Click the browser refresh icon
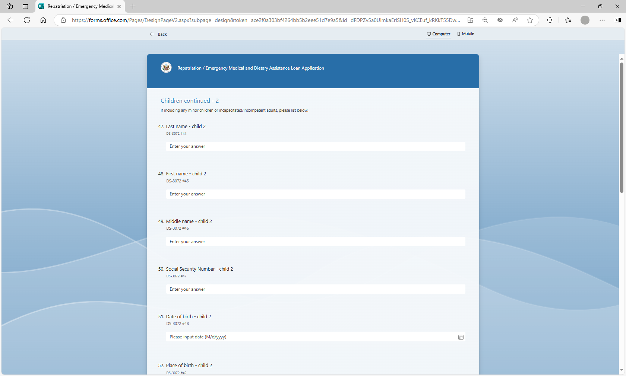The image size is (626, 376). pyautogui.click(x=27, y=20)
